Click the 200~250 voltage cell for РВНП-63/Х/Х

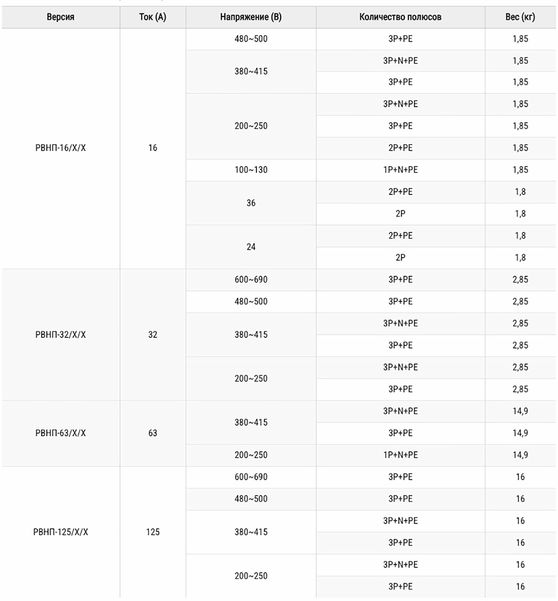click(251, 455)
